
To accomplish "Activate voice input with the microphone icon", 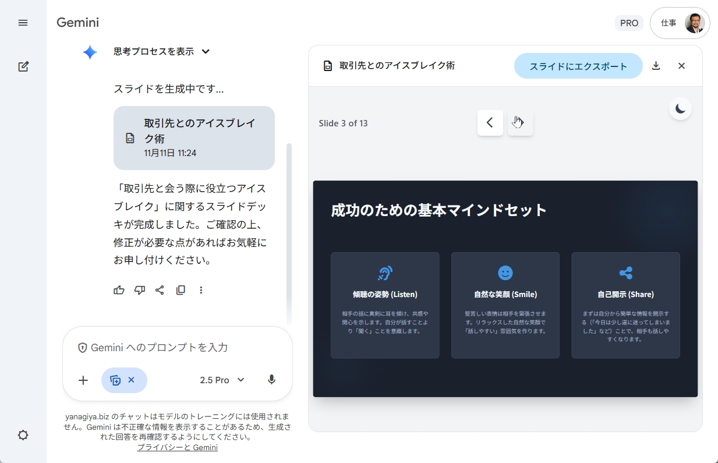I will click(x=271, y=380).
